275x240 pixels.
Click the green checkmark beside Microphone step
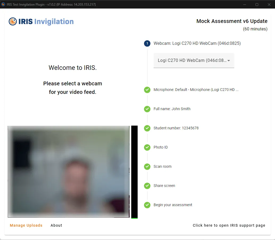147,90
